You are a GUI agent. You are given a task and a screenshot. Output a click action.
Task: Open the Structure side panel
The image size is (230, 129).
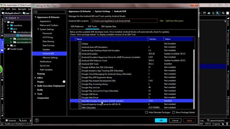(2, 110)
